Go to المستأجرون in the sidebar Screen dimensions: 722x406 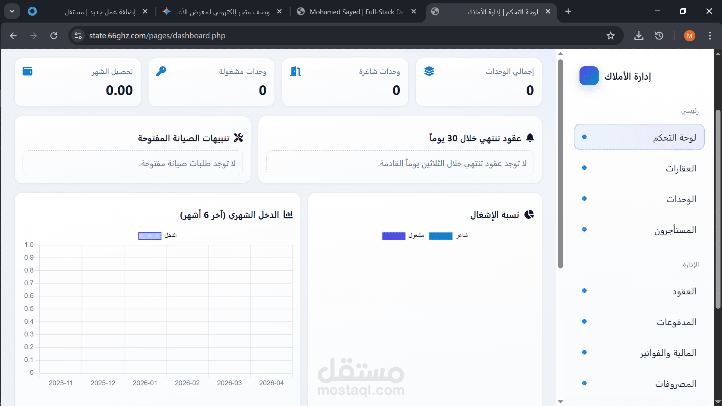(x=675, y=230)
